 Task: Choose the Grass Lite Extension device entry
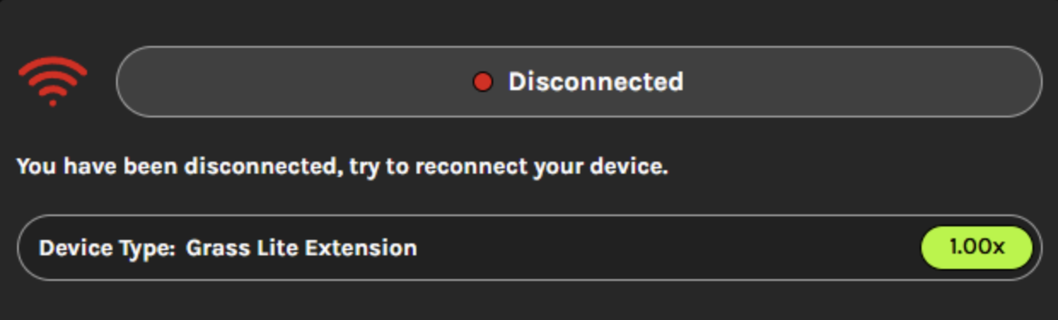pyautogui.click(x=301, y=249)
